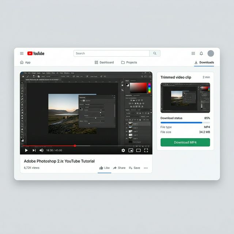The width and height of the screenshot is (234, 234).
Task: Open the Projects tab
Action: (129, 63)
